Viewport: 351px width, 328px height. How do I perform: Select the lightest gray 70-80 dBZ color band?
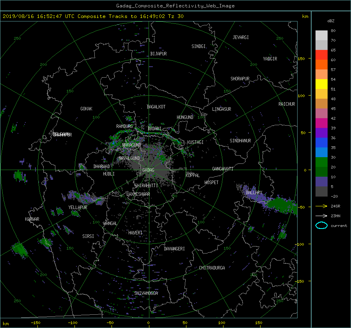point(321,35)
